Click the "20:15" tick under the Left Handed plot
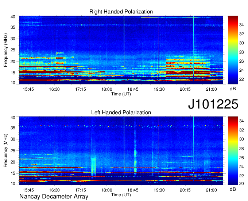Viewport: 248px width, 201px height. coord(185,190)
